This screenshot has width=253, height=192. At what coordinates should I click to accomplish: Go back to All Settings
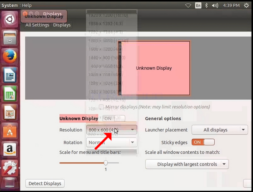click(x=37, y=25)
